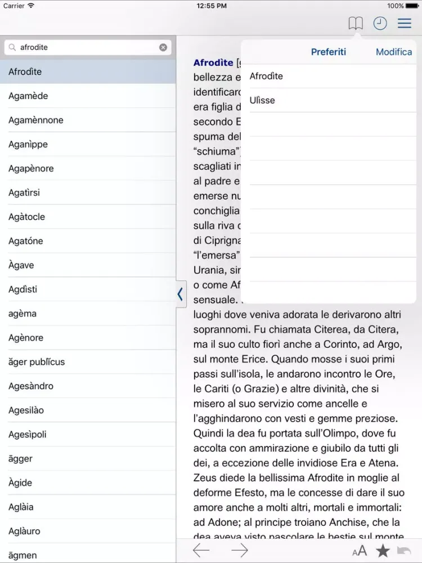
Task: Tap the back arrow navigation icon
Action: tap(201, 551)
